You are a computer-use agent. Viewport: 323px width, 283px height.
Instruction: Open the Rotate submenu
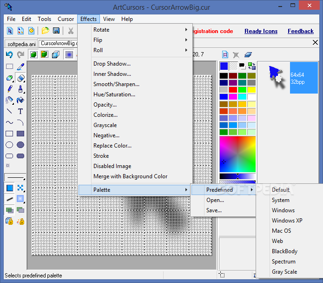click(135, 30)
